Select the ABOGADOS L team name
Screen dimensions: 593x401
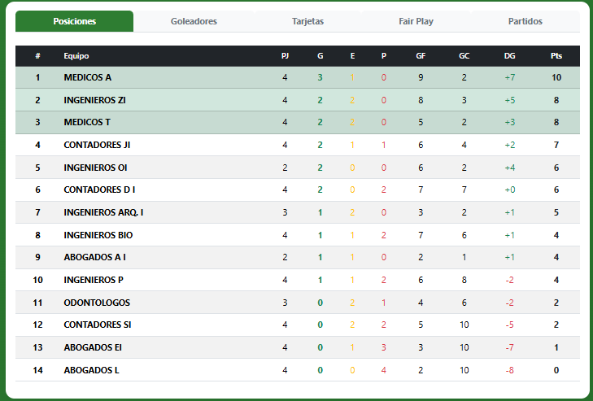(91, 370)
